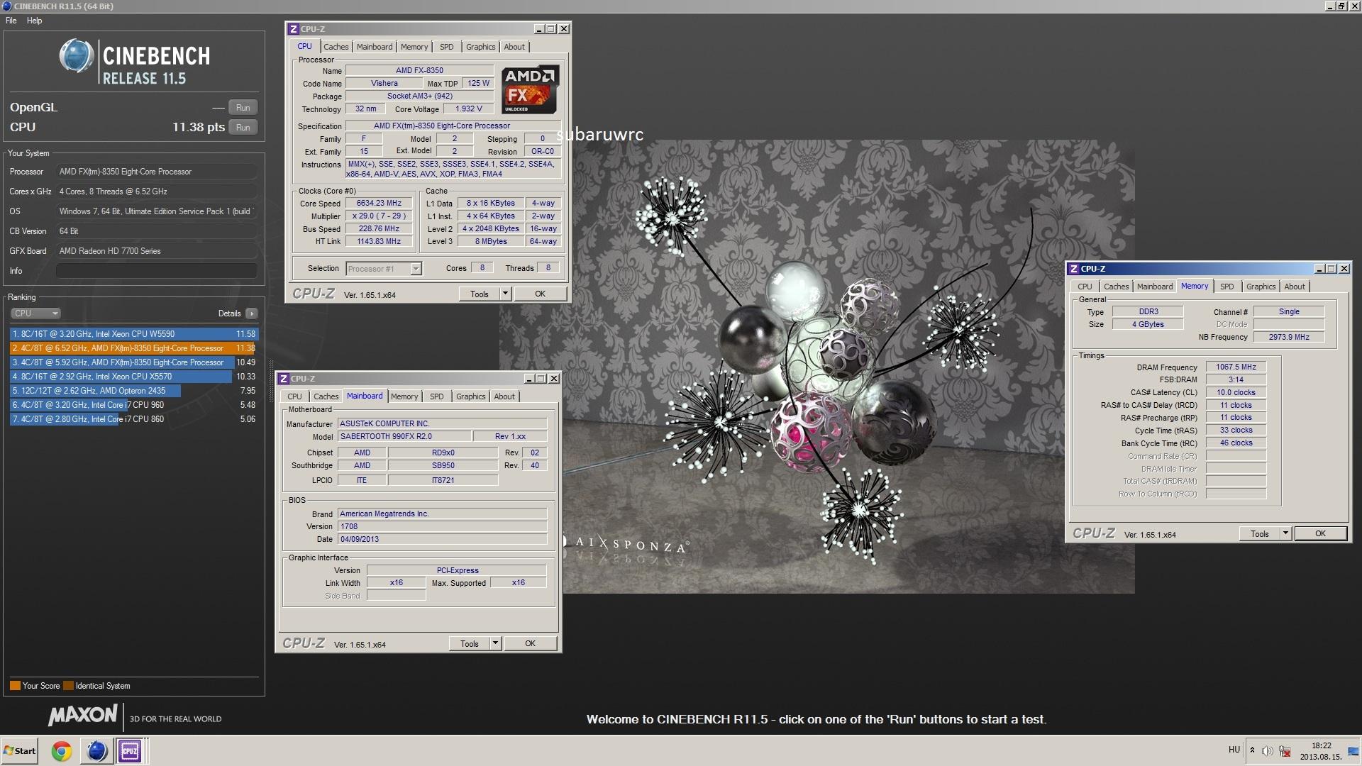Click the Info input field
Screen dimensions: 1362x766
pos(157,271)
